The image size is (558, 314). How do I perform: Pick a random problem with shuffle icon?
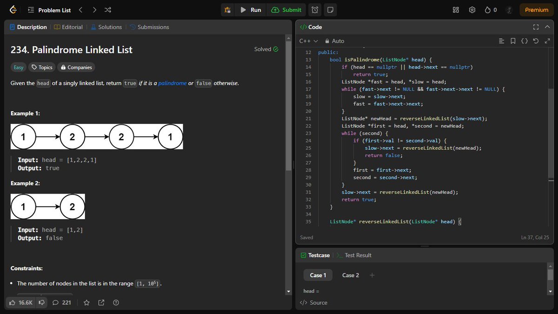(x=108, y=10)
